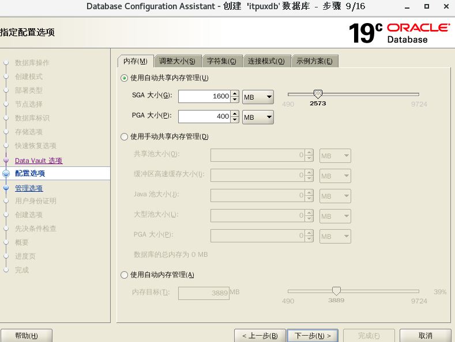Click the 完成(F) finish button
The width and height of the screenshot is (455, 342).
369,336
